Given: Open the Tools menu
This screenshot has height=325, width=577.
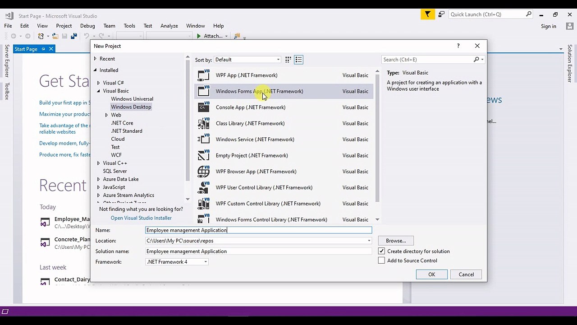Looking at the screenshot, I should click(129, 26).
